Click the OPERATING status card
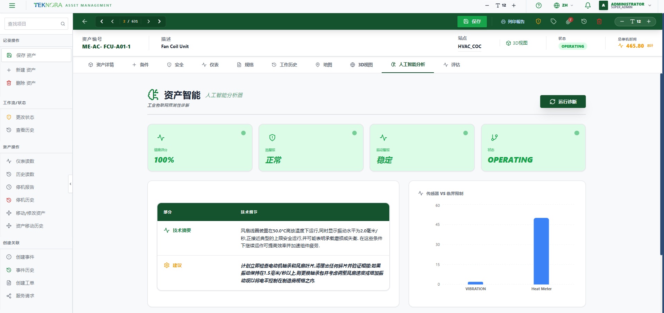 533,148
